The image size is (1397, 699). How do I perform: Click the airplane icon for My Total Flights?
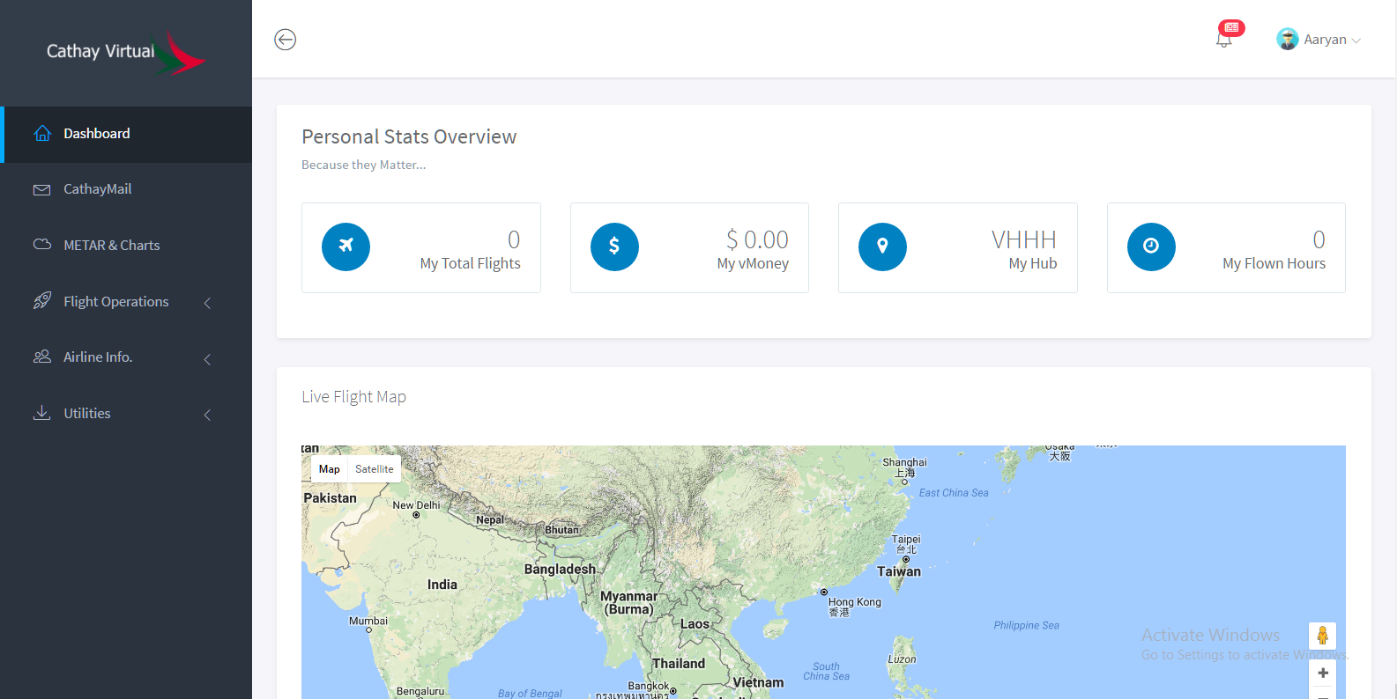click(x=346, y=246)
